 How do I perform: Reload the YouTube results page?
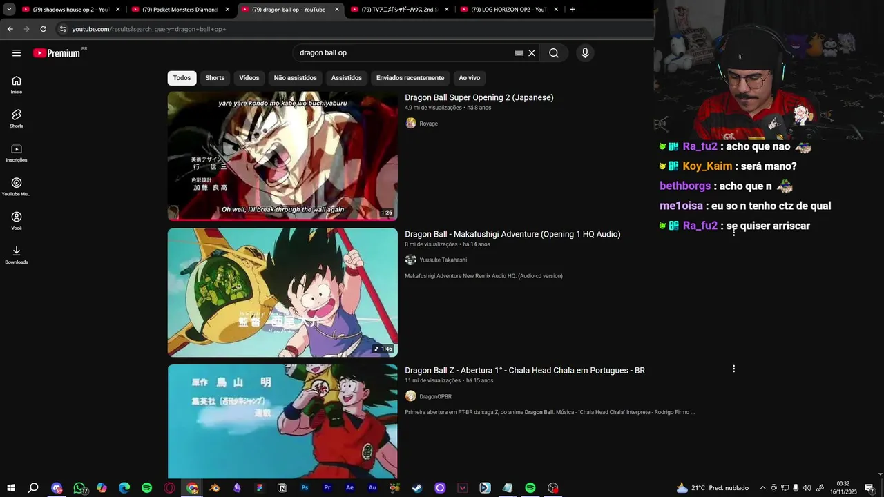click(x=43, y=29)
